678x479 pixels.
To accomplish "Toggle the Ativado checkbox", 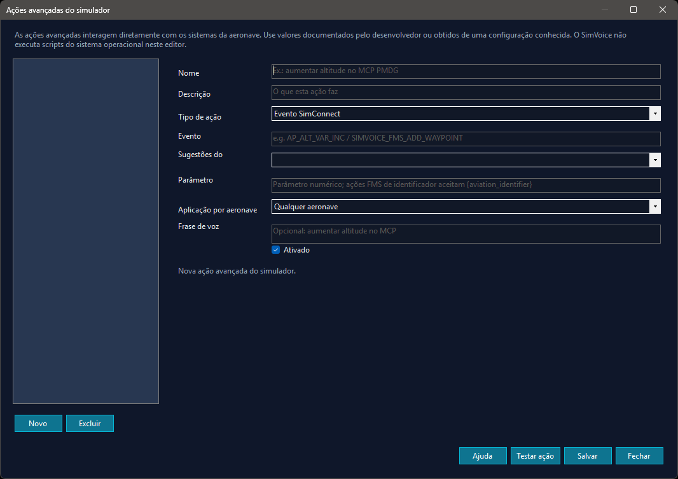I will 276,250.
